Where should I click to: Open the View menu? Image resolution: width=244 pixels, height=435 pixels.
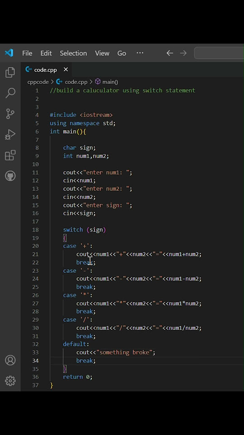[x=102, y=53]
